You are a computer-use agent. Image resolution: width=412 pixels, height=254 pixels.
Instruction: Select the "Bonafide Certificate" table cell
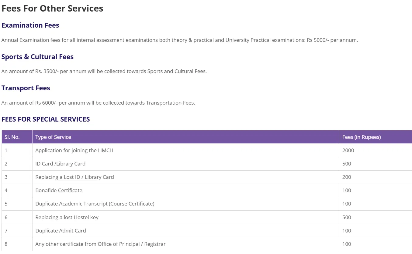pyautogui.click(x=59, y=190)
